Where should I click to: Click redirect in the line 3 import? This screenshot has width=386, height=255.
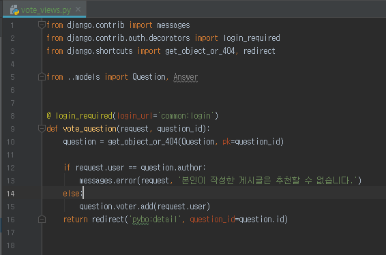pos(259,51)
